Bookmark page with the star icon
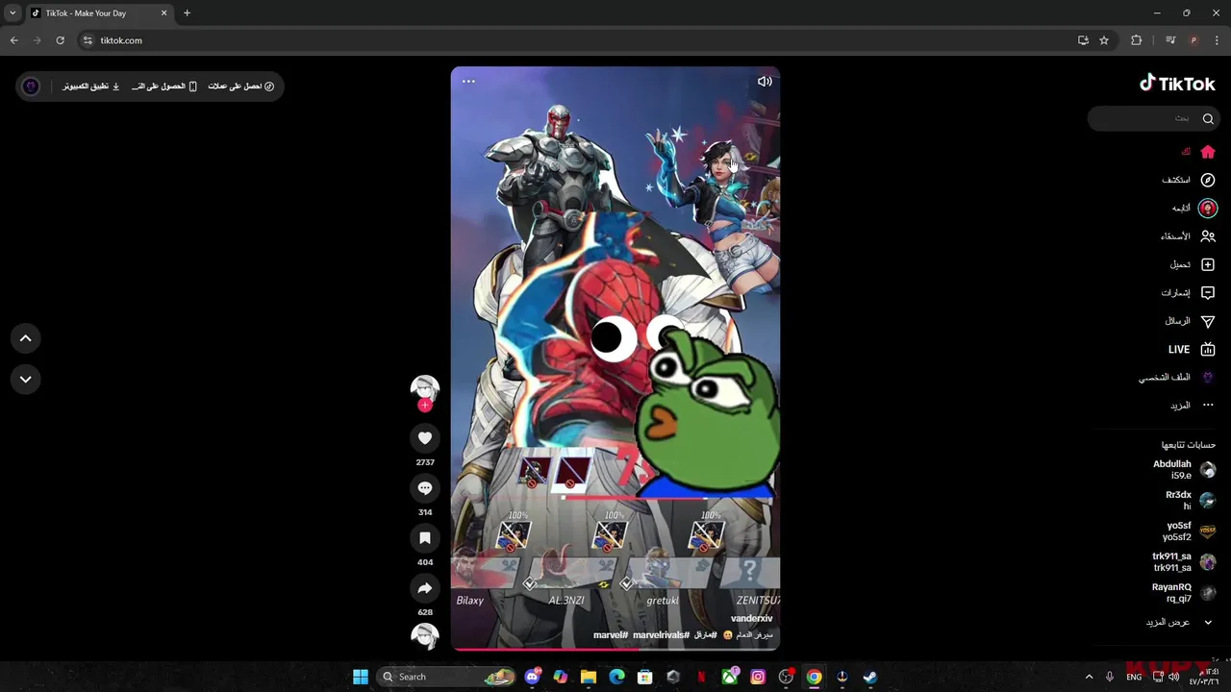Viewport: 1231px width, 692px height. click(1104, 40)
